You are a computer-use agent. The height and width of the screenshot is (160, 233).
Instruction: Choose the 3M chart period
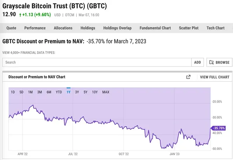click(40, 92)
